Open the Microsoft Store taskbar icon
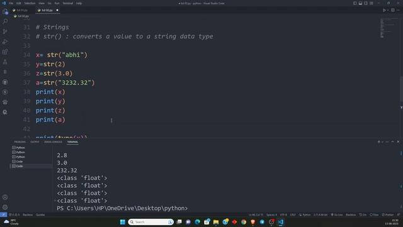Viewport: 403px width, 227px height. tap(207, 222)
